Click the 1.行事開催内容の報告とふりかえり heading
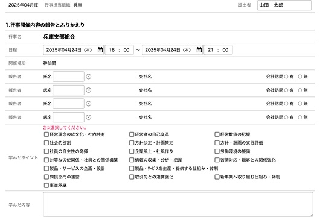This screenshot has height=217, width=320. coord(45,25)
